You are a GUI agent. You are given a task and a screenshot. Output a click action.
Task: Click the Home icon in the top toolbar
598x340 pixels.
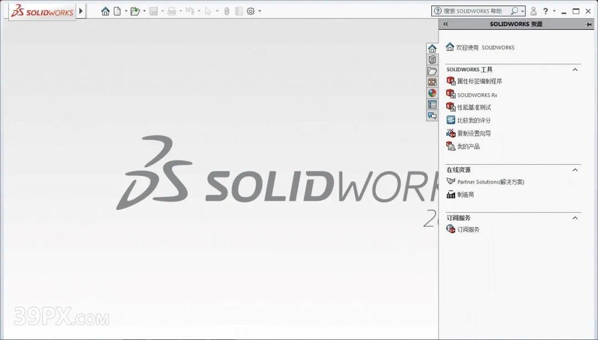(105, 11)
